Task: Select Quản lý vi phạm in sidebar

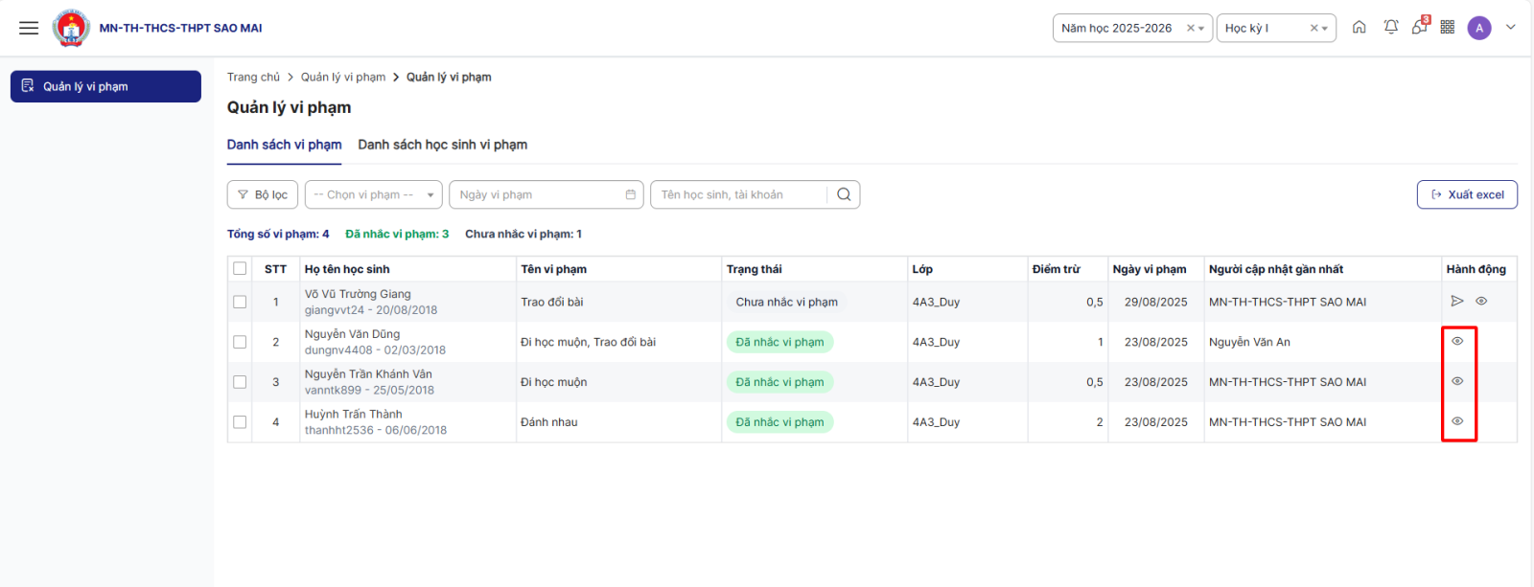Action: [x=105, y=86]
